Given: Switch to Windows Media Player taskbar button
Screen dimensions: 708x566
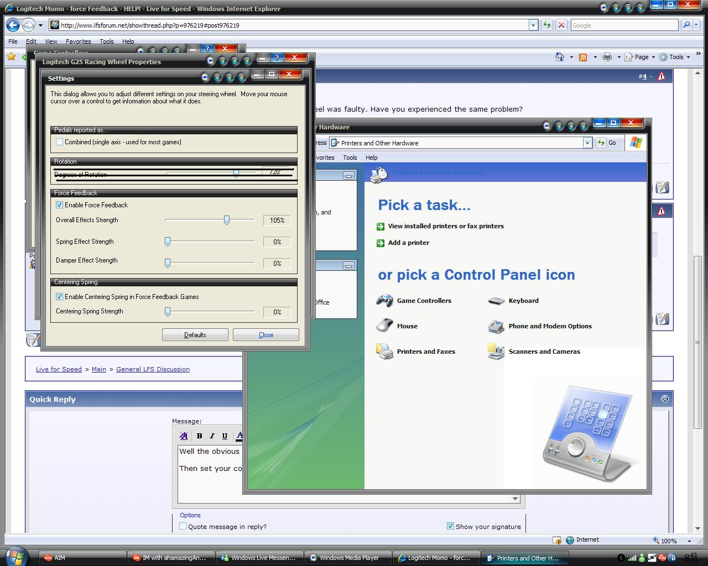Looking at the screenshot, I should [348, 558].
